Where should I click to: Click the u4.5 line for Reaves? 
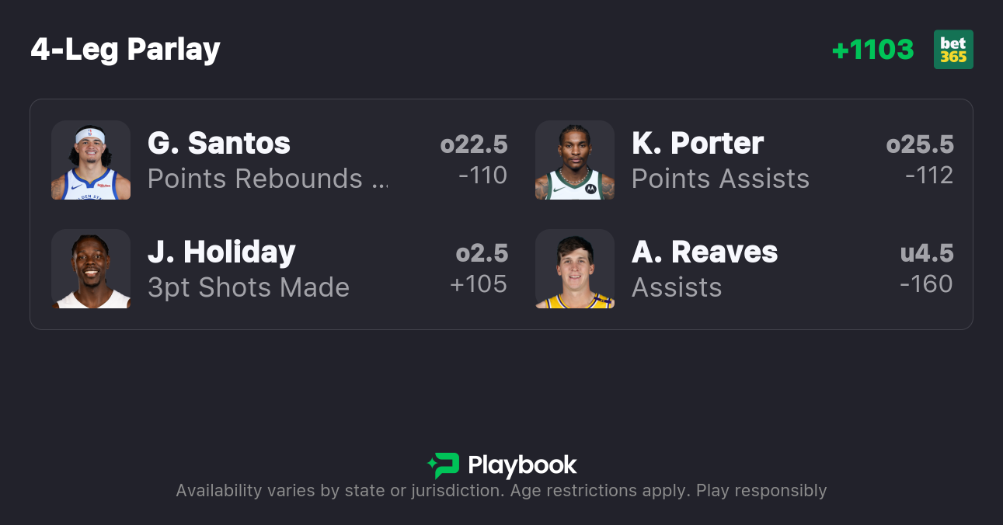pos(927,253)
